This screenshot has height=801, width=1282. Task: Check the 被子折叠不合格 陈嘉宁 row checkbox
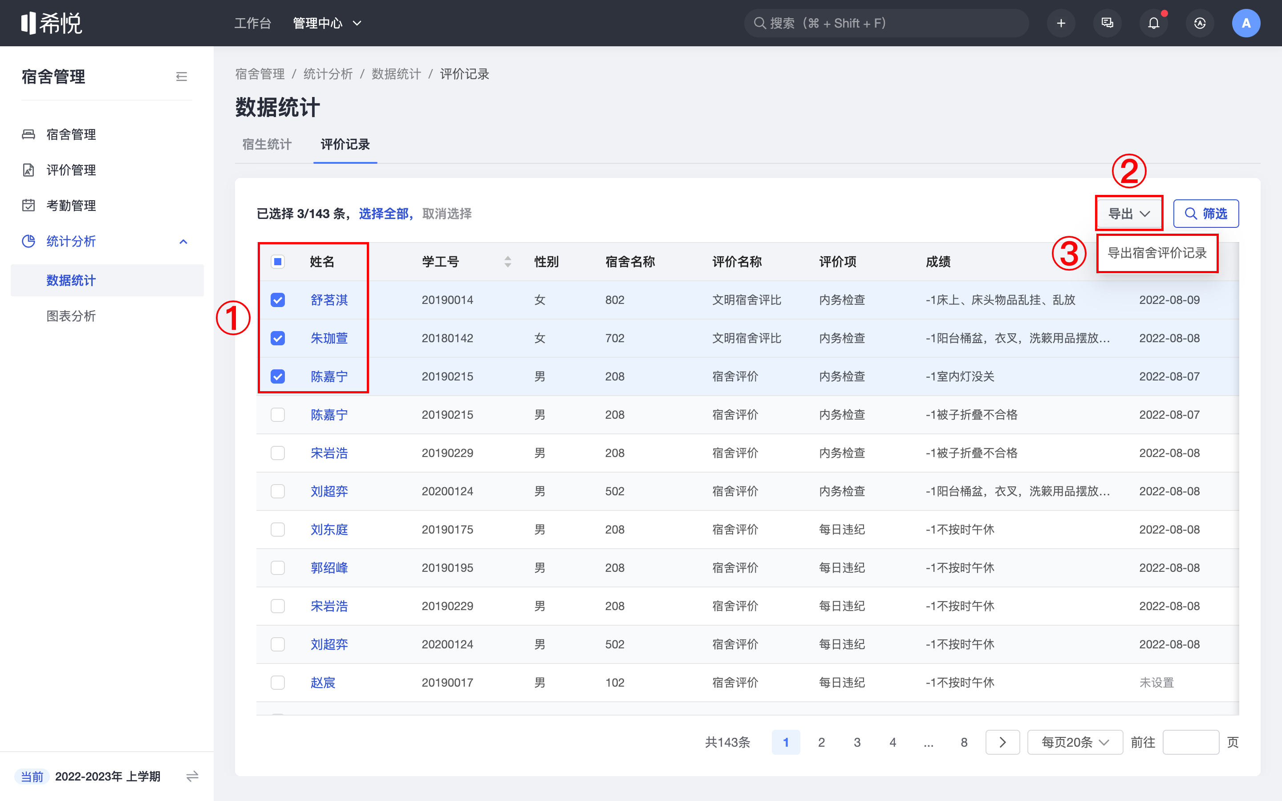click(278, 414)
